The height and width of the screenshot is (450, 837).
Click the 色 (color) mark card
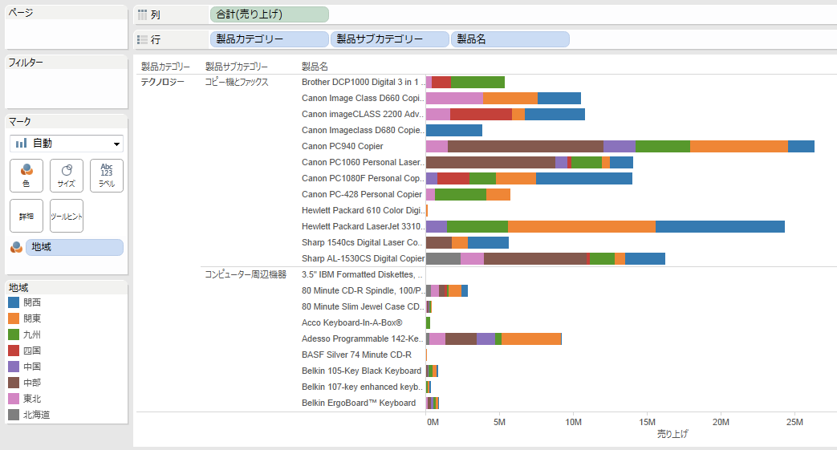26,176
